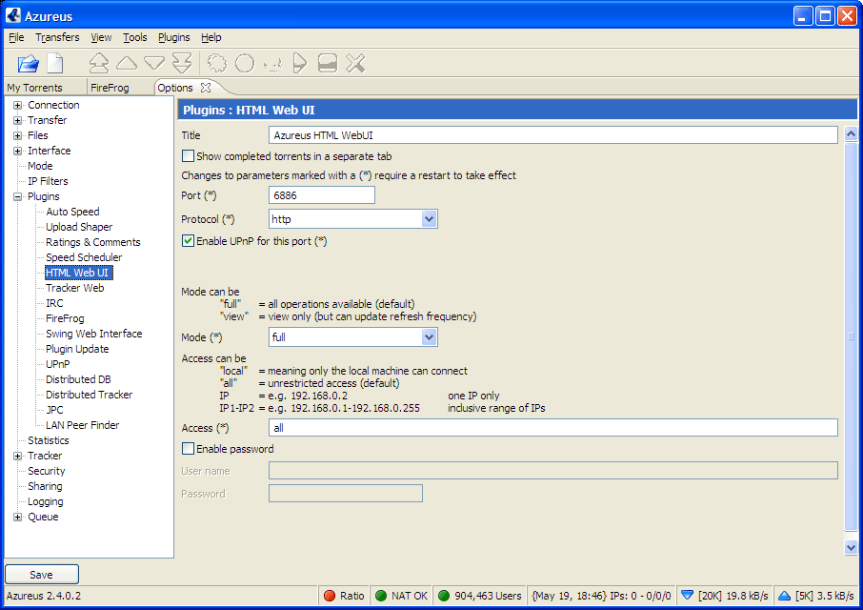Click the upload speed triangle icon
Viewport: 863px width, 610px height.
(784, 596)
